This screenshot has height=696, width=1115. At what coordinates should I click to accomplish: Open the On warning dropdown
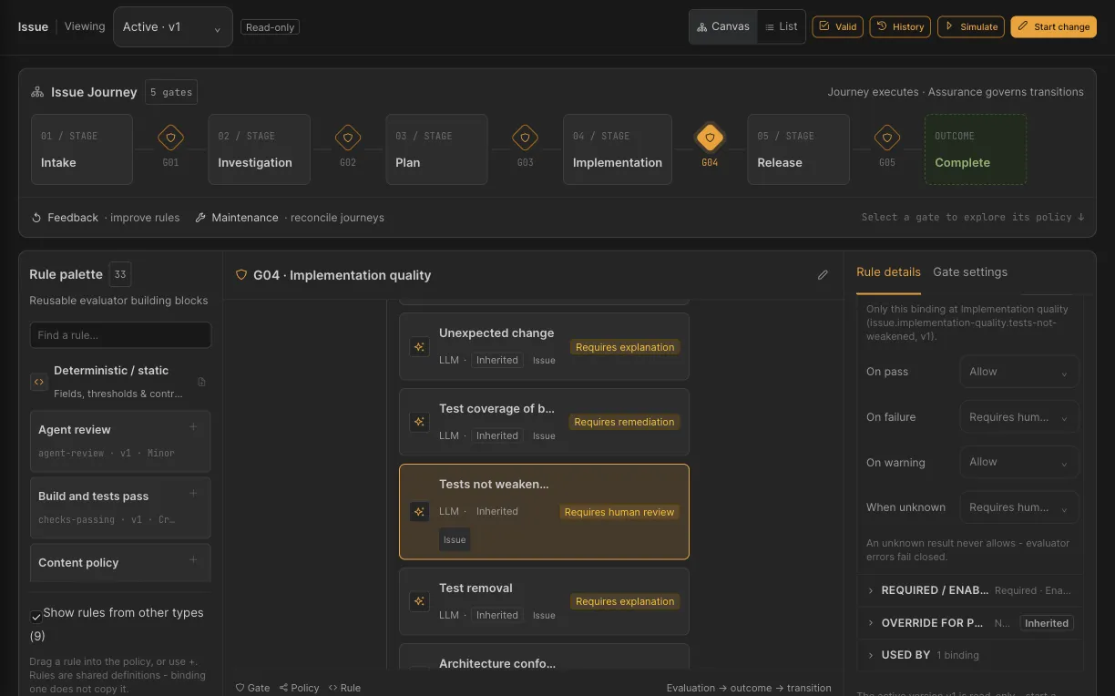(x=1019, y=462)
